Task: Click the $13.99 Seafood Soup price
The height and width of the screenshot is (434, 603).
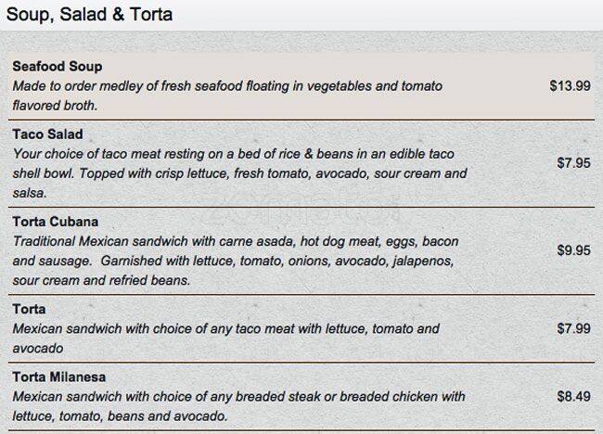Action: coord(569,86)
